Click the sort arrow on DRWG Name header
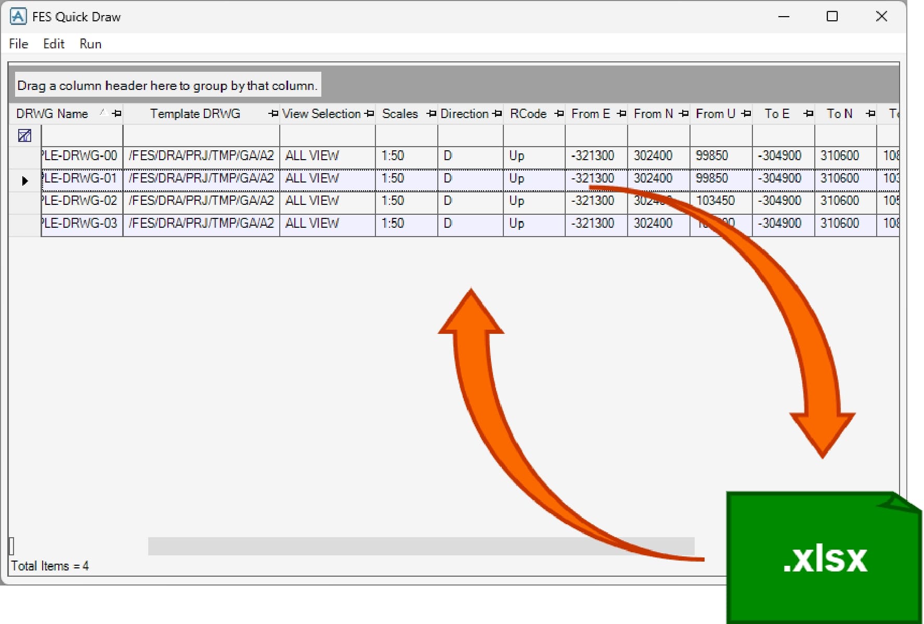 pyautogui.click(x=103, y=112)
